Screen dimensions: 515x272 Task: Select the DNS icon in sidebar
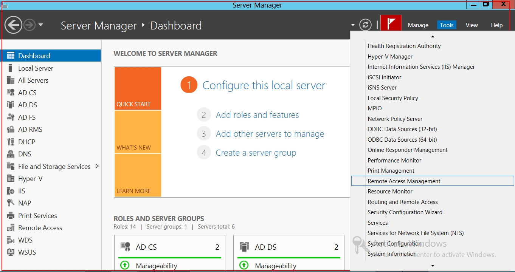click(x=11, y=154)
